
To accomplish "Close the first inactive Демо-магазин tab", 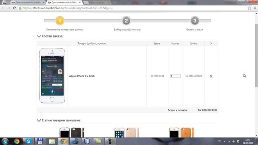I will coord(44,2).
